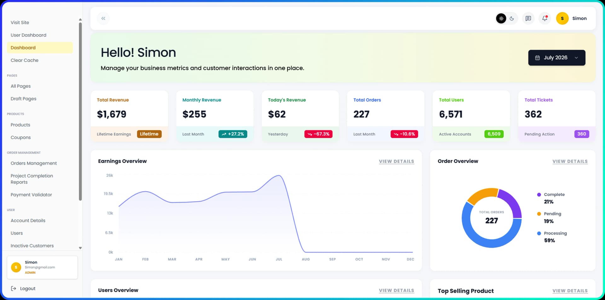Open the messages chat icon

click(x=528, y=19)
